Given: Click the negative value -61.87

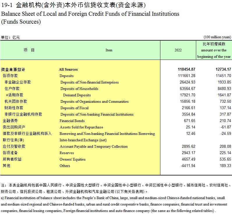Looking at the screenshot, I should point(226,127).
